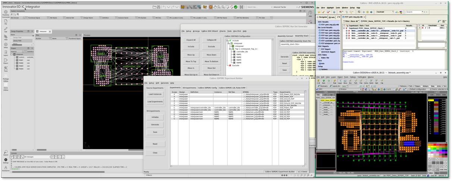452x181 pixels.
Task: Select controller_die in 3DSTACK Configuration tree
Action: [242, 51]
